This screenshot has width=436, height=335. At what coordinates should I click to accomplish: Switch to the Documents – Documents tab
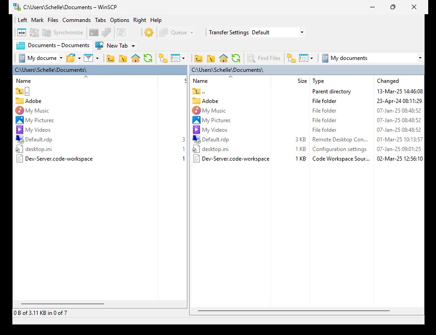(x=53, y=45)
